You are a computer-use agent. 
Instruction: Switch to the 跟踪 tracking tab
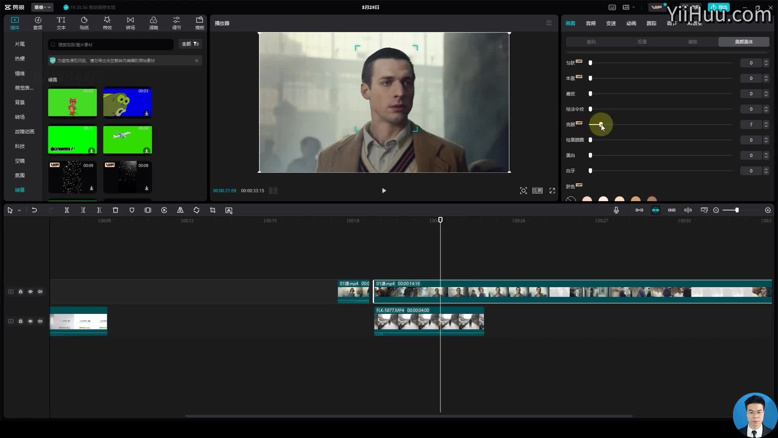point(652,24)
